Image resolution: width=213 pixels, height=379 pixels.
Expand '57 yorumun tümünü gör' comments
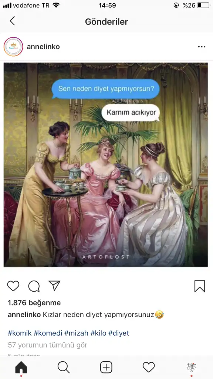48,345
